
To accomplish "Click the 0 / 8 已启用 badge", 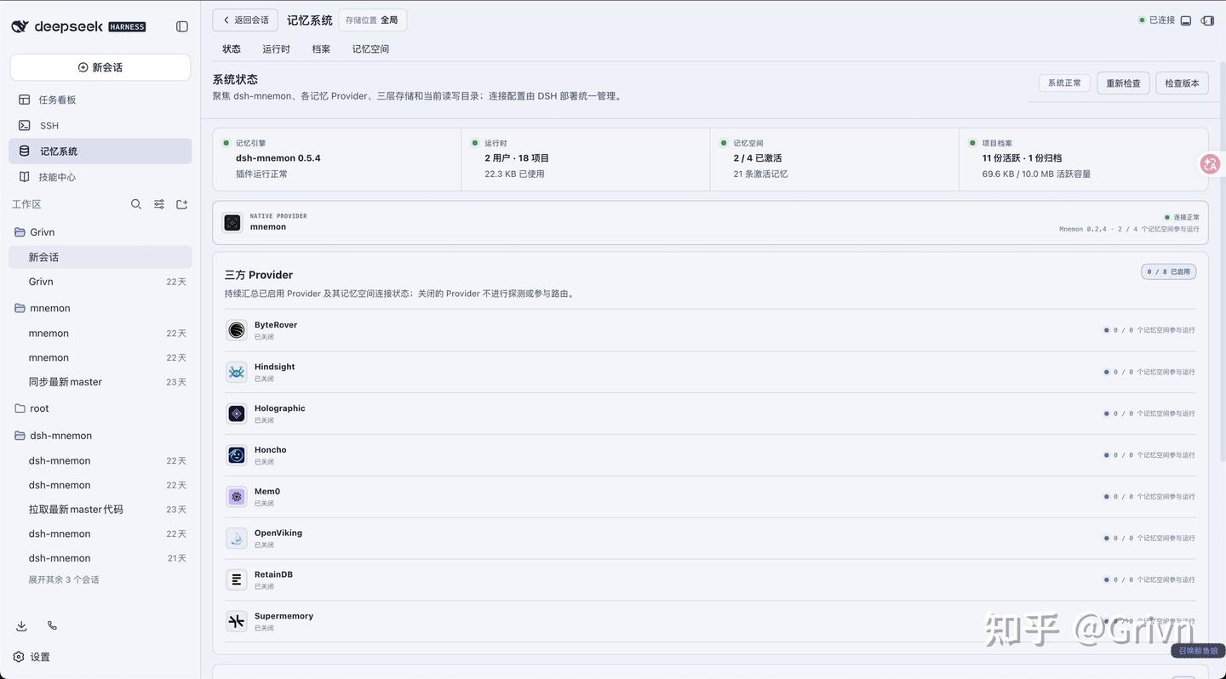I will point(1168,271).
